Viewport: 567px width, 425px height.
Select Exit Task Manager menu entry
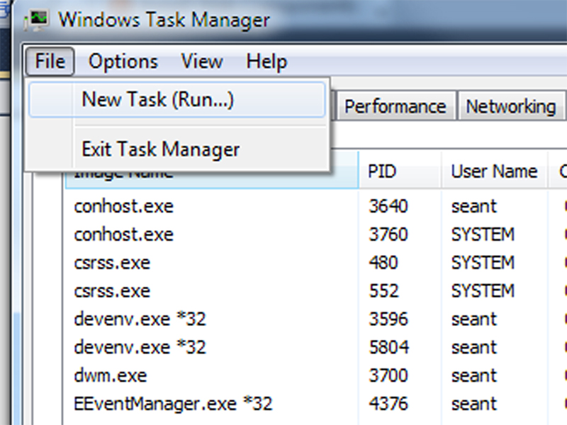(176, 149)
